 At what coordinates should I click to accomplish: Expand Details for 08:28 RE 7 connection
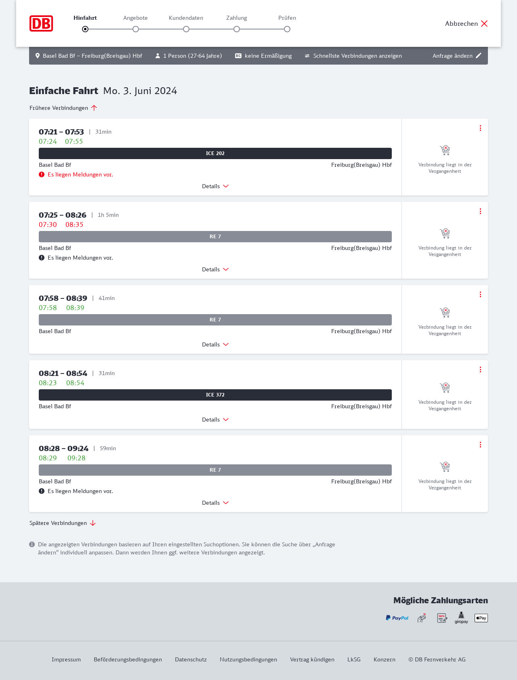(x=215, y=503)
